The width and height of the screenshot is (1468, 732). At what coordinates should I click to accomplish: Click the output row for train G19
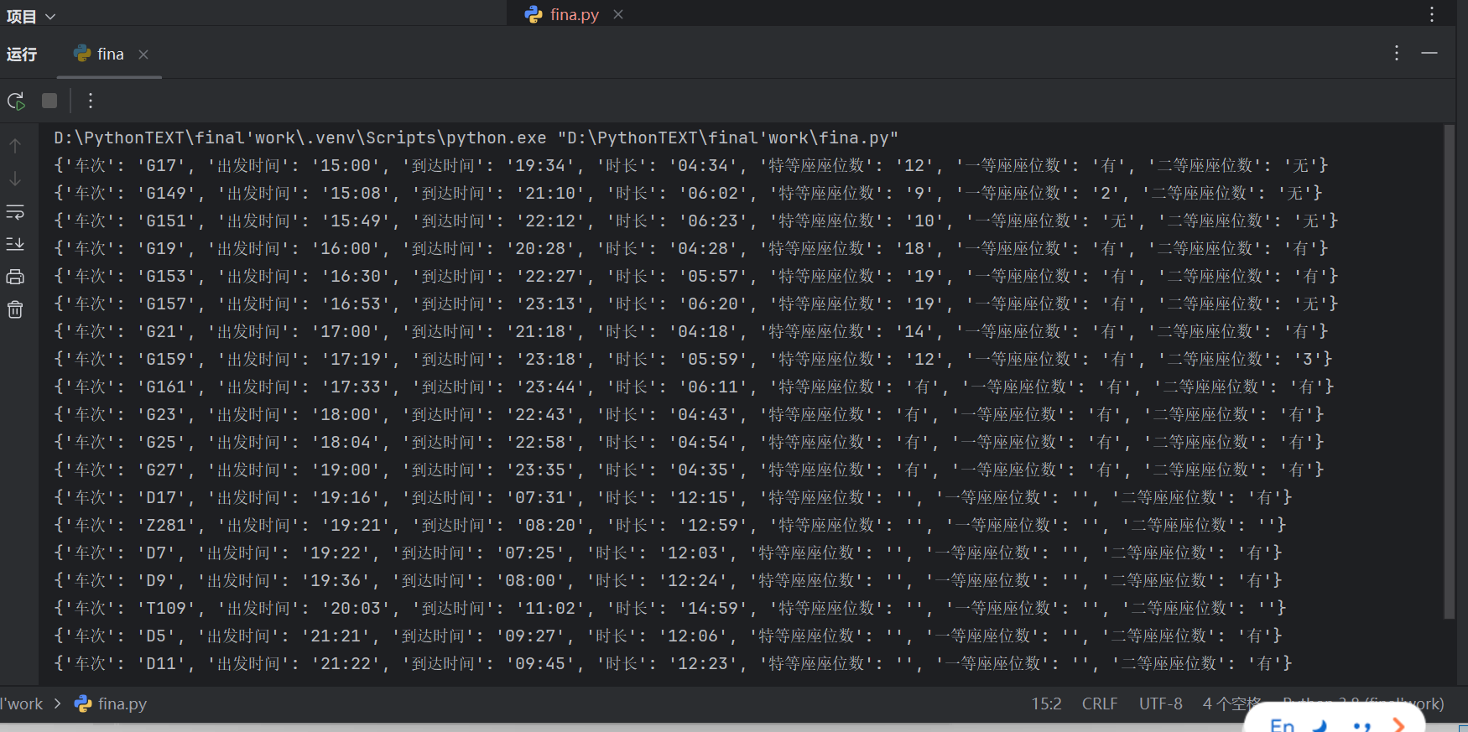click(690, 248)
